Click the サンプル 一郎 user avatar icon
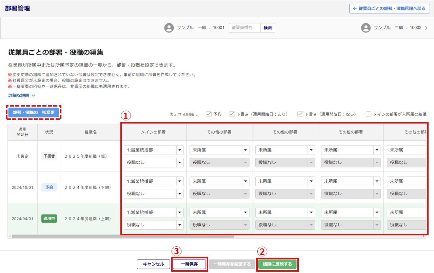 coord(169,28)
